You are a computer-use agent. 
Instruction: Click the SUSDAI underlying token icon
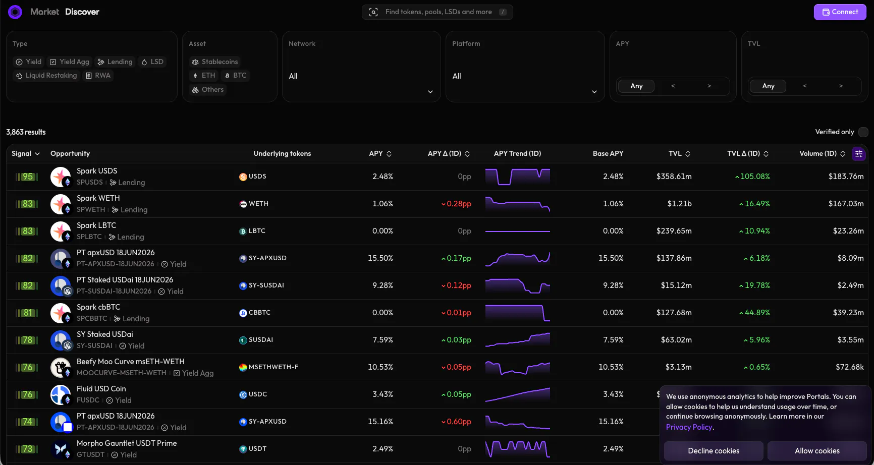pos(243,340)
